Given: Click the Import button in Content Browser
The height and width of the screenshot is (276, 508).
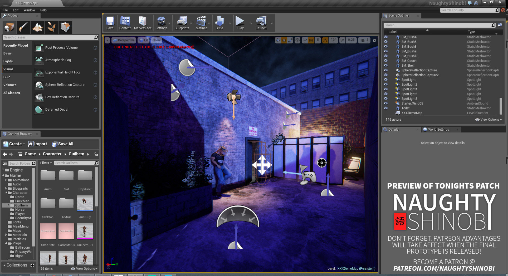Looking at the screenshot, I should pyautogui.click(x=38, y=144).
